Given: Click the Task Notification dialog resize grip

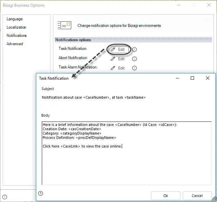Looking at the screenshot, I should [x=214, y=199].
